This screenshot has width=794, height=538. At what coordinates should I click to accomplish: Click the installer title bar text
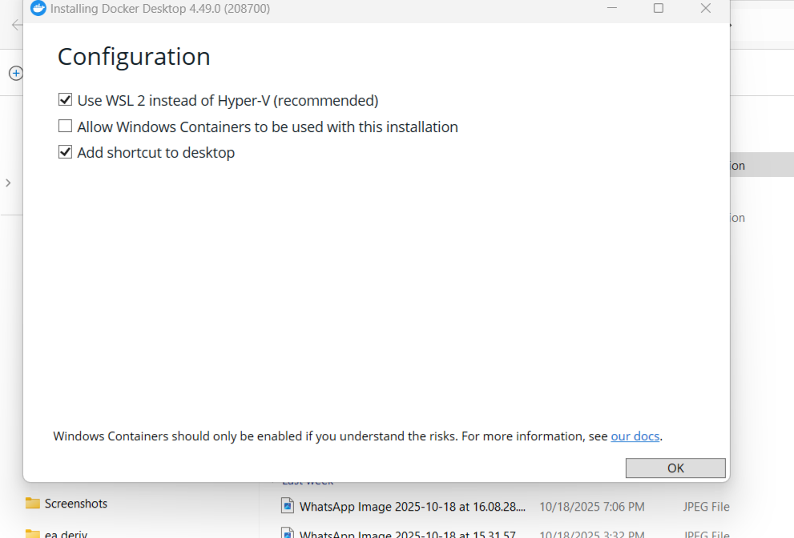[x=160, y=9]
